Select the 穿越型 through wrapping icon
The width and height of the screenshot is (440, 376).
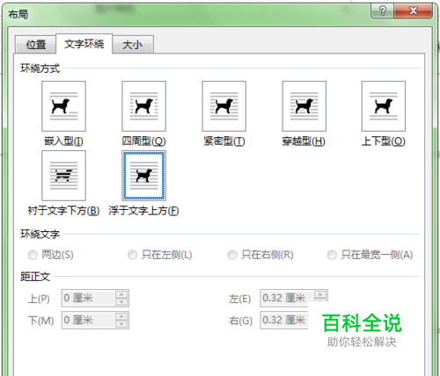click(x=304, y=106)
